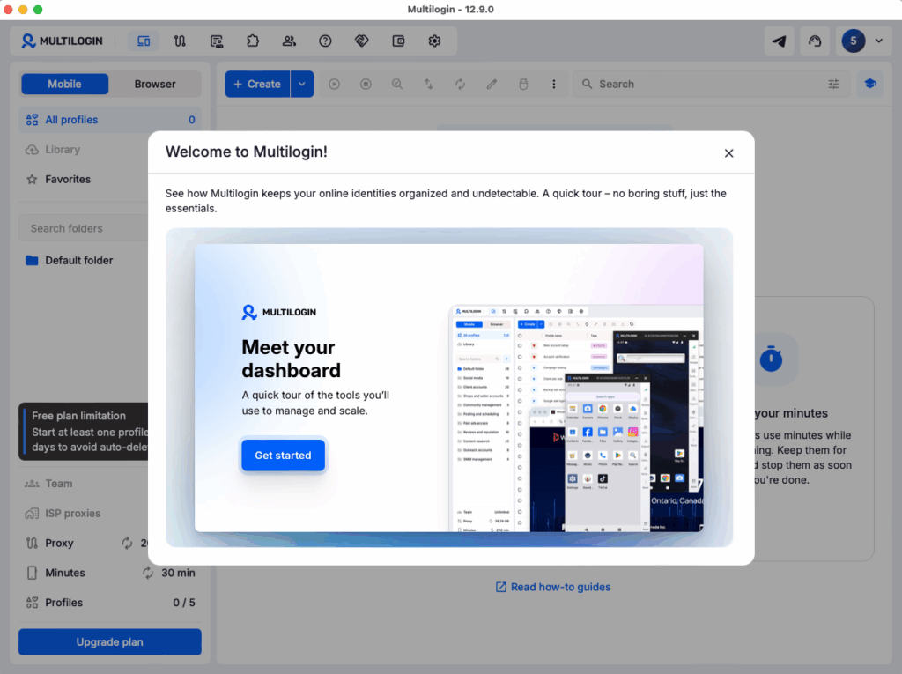Click the Free plan limitation notice
The image size is (902, 674).
(x=84, y=432)
